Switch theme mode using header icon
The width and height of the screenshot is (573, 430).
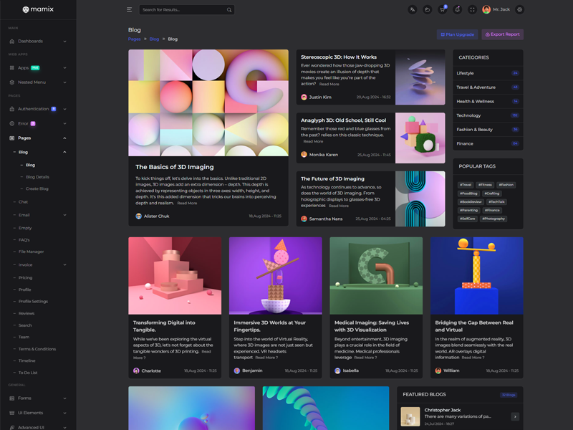[428, 10]
